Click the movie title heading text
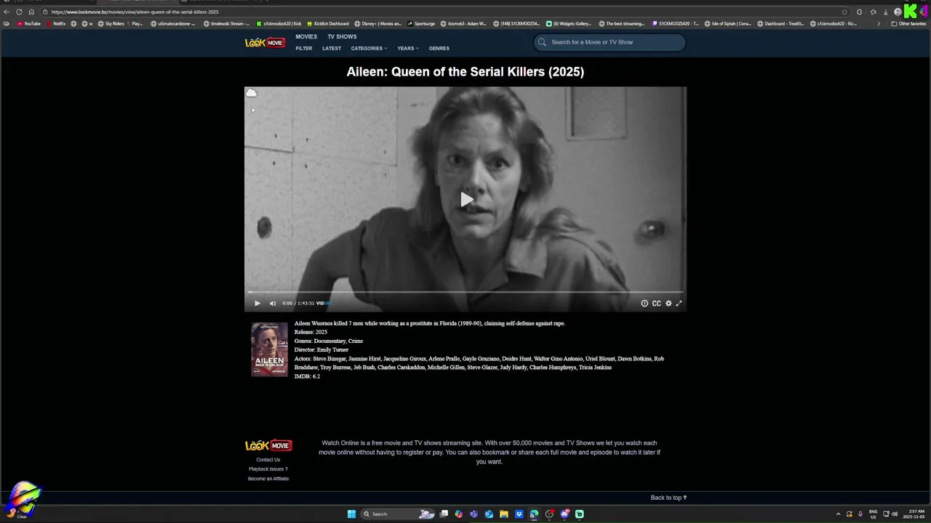The width and height of the screenshot is (931, 523). [x=465, y=71]
